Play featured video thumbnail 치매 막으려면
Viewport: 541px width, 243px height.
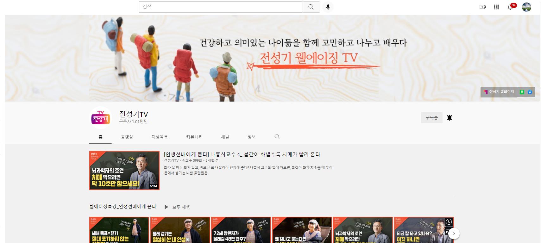[124, 171]
